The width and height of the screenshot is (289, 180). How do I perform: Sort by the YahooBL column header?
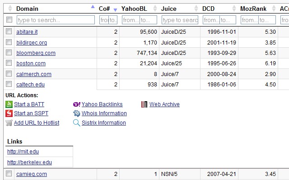coord(134,9)
